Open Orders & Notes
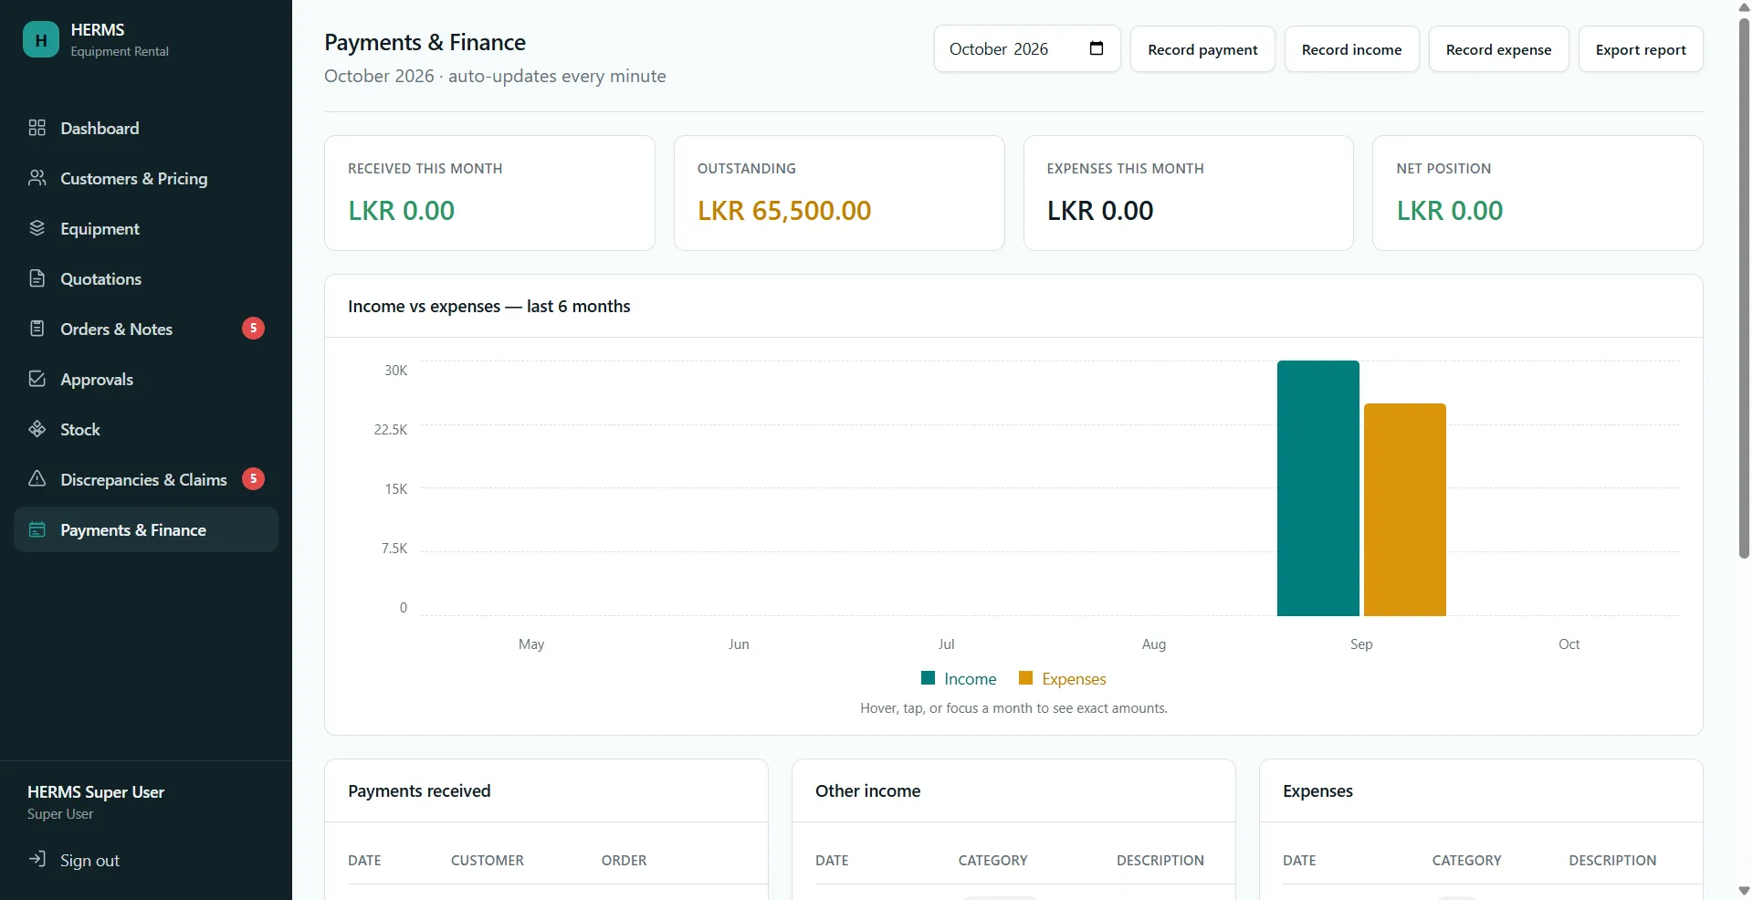The width and height of the screenshot is (1753, 900). coord(146,329)
